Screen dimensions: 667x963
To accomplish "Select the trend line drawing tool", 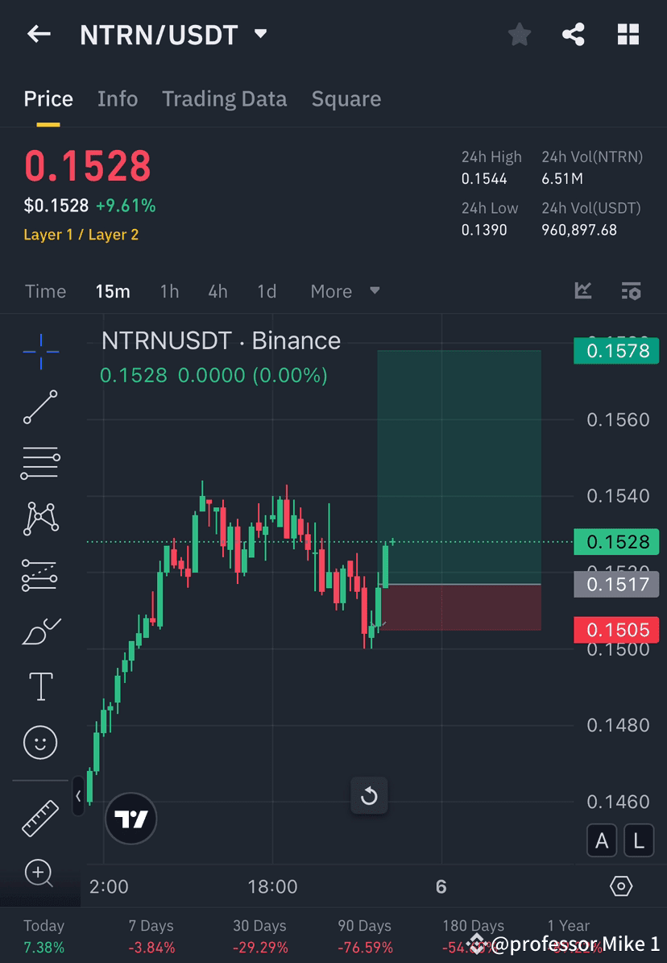I will click(40, 407).
